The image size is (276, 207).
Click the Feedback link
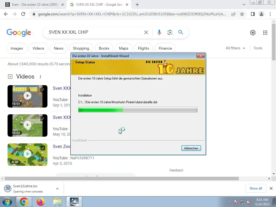[176, 170]
